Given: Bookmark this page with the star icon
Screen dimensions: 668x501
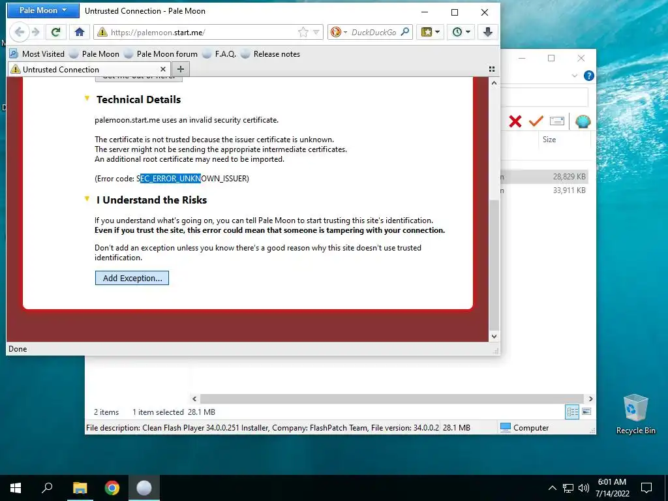Looking at the screenshot, I should (303, 33).
